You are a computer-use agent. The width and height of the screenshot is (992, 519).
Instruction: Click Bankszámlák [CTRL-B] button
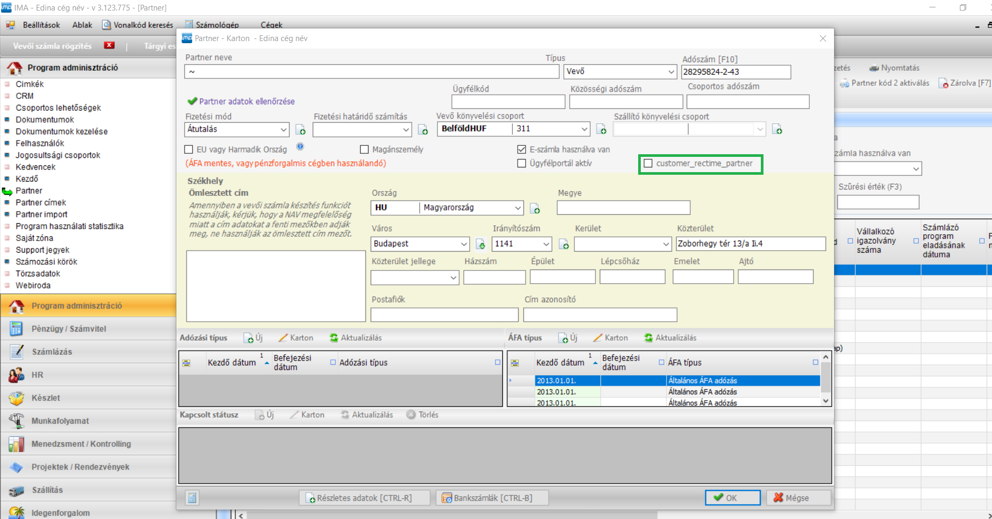pyautogui.click(x=492, y=498)
